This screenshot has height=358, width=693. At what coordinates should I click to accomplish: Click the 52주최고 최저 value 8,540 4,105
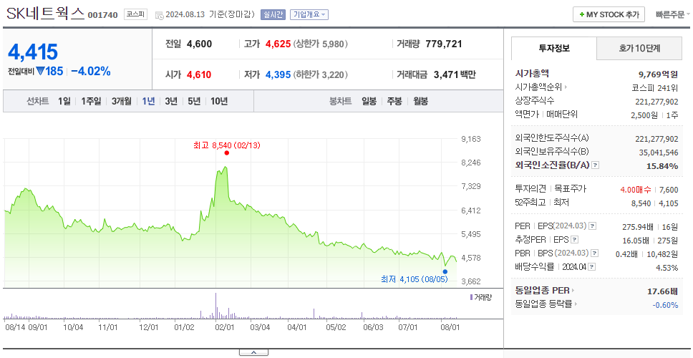click(x=654, y=203)
